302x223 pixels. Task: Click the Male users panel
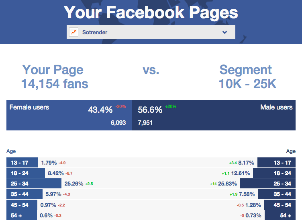pos(216,115)
